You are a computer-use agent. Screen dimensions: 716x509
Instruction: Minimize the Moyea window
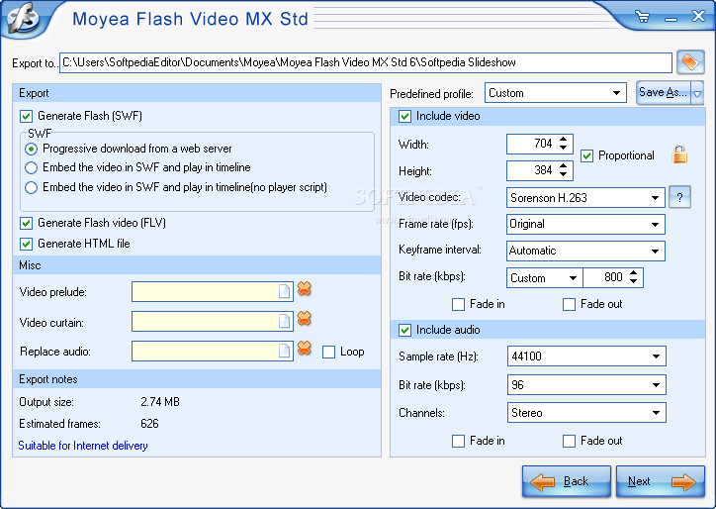671,19
